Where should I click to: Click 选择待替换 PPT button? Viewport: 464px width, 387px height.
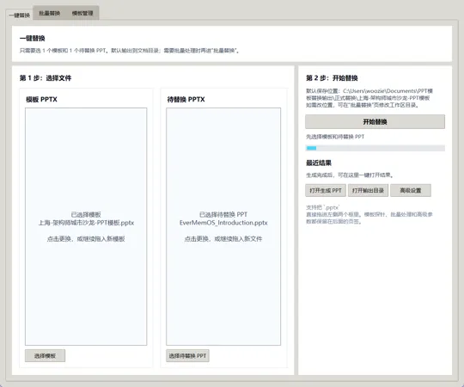point(187,356)
